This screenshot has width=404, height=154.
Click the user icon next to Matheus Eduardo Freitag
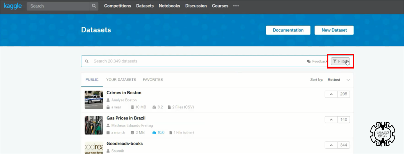[108, 125]
